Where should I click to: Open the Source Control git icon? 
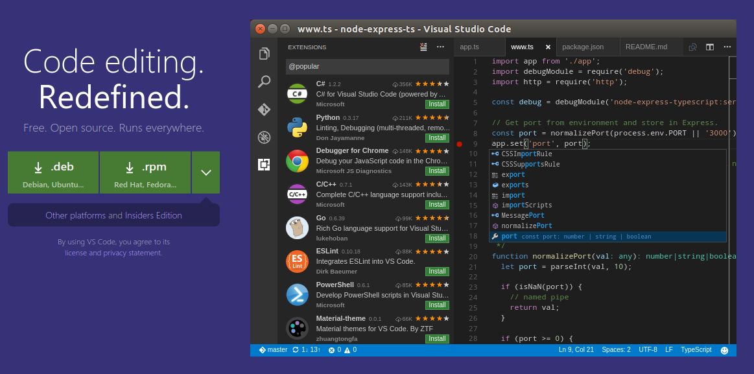coord(264,110)
